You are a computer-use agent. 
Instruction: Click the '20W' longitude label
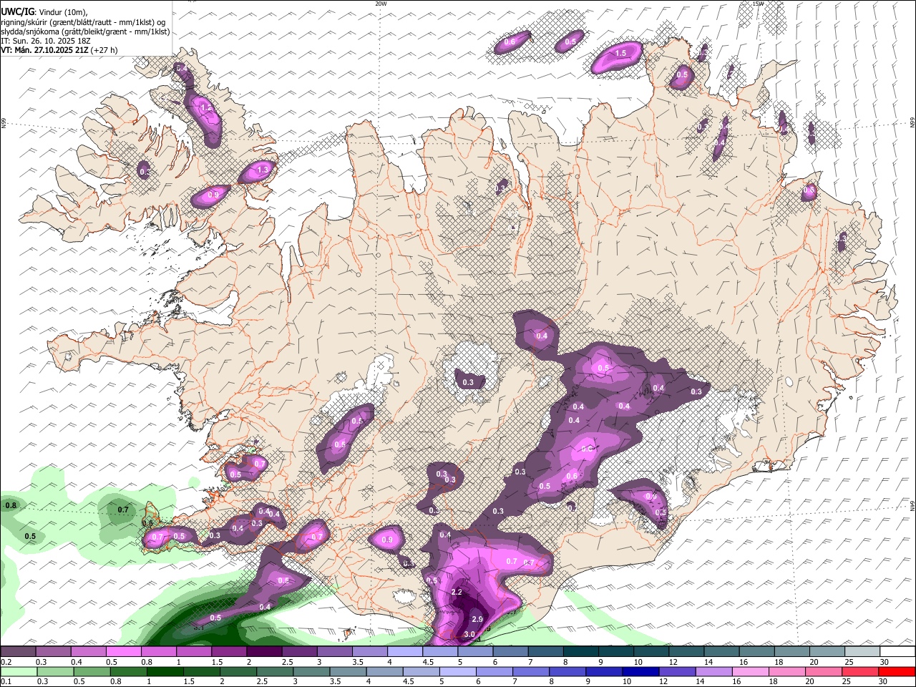coord(381,4)
